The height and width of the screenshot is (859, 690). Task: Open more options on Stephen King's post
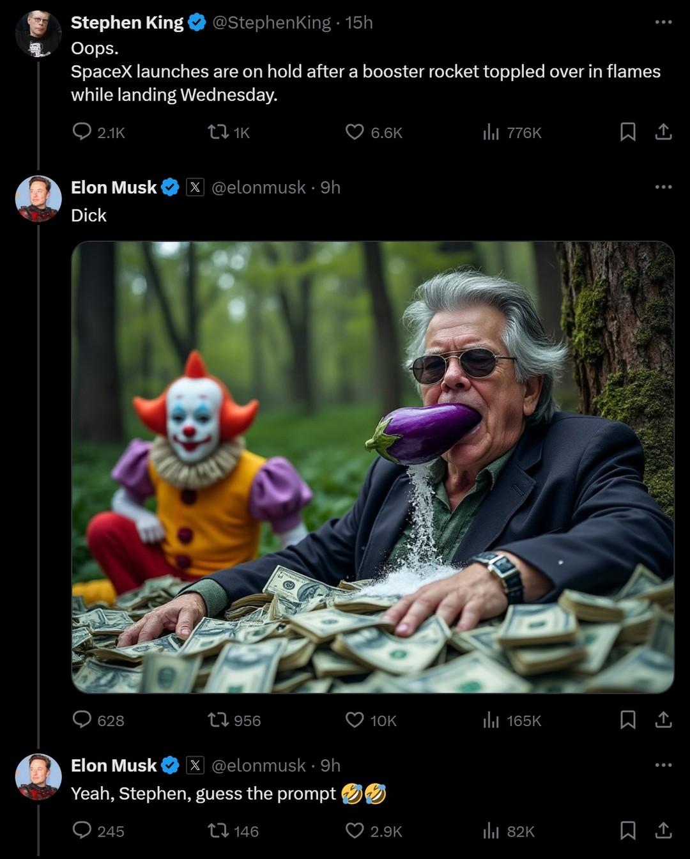(663, 22)
